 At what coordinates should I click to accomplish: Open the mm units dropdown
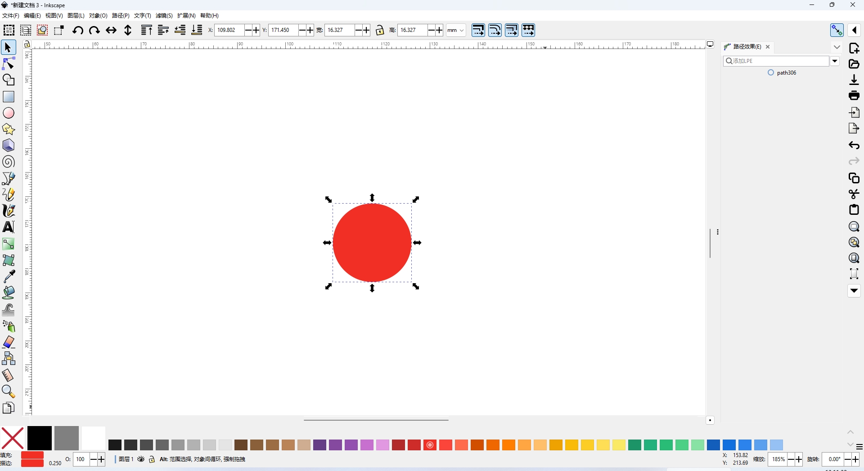pos(456,30)
